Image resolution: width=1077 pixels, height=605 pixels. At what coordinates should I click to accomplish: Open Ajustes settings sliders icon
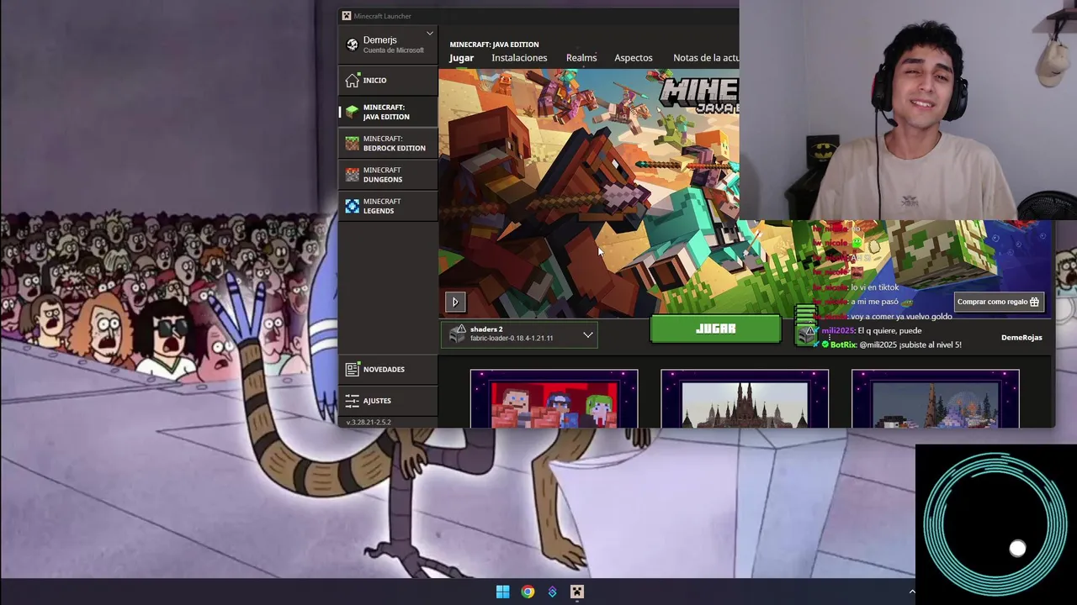coord(352,401)
